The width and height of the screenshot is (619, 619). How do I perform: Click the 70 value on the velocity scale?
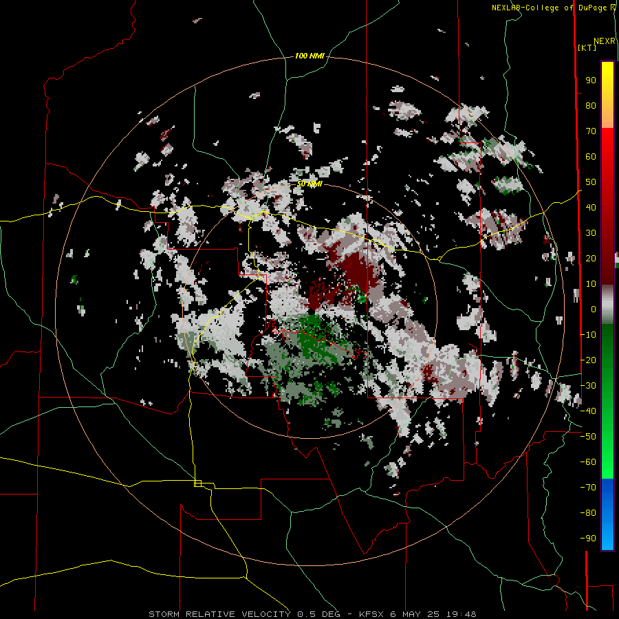pyautogui.click(x=591, y=131)
